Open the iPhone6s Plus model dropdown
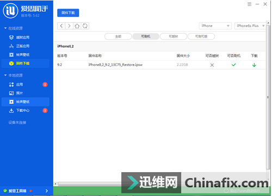272x196 pixels. coord(250,26)
